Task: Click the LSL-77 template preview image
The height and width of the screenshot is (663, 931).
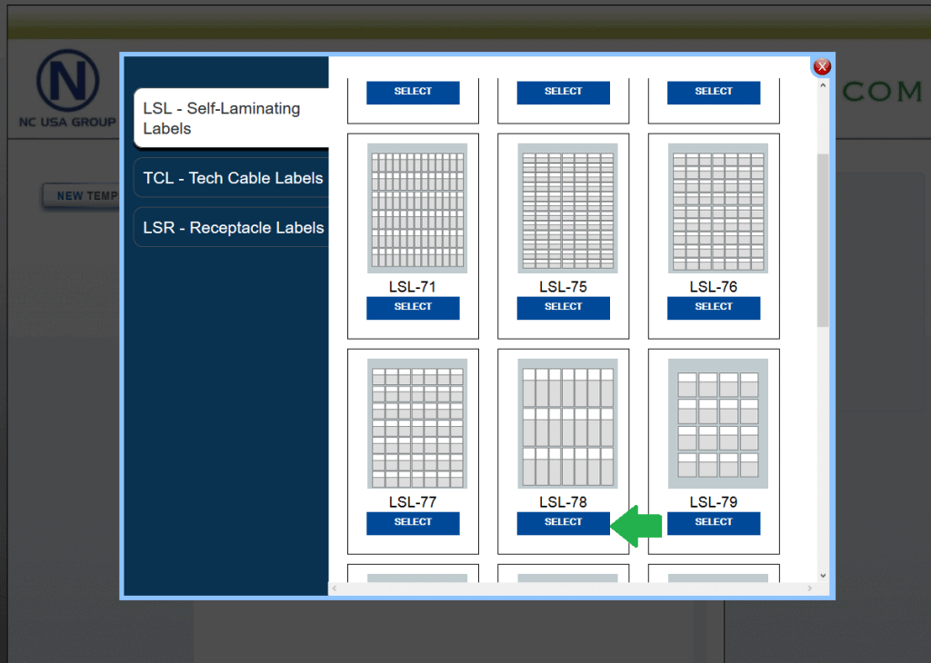Action: [x=417, y=423]
